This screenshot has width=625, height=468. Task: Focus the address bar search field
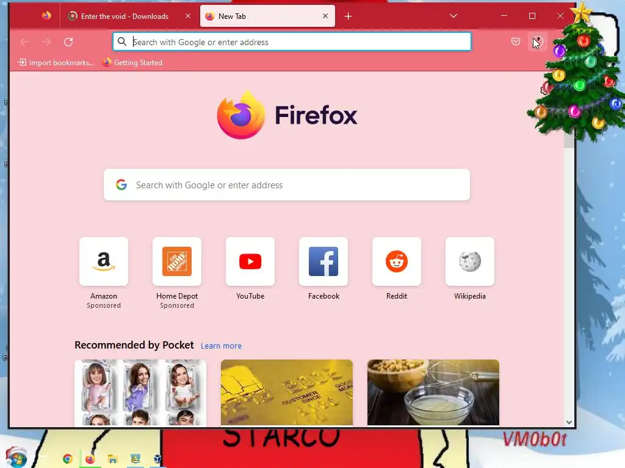292,42
